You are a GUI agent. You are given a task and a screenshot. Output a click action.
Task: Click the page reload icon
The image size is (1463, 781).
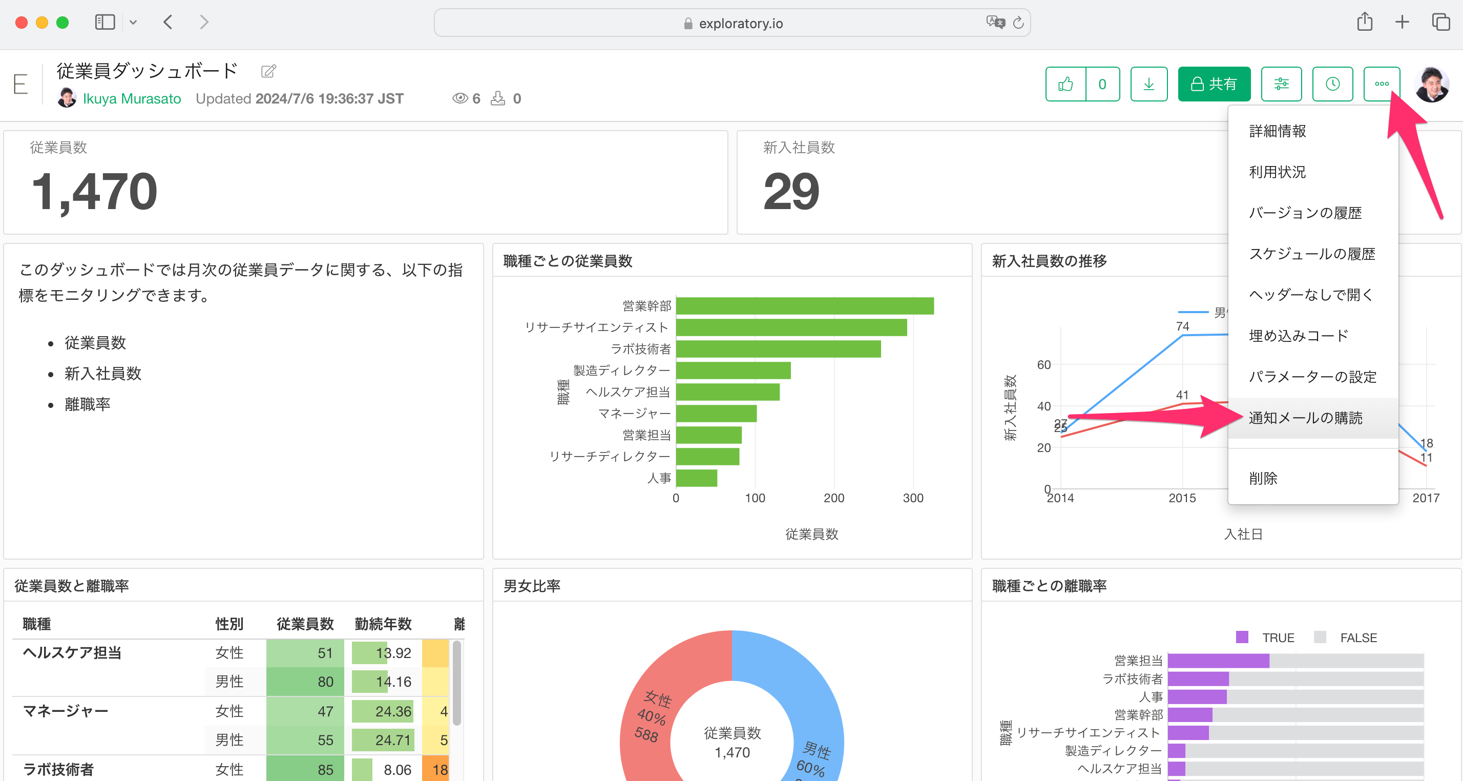pyautogui.click(x=1018, y=23)
